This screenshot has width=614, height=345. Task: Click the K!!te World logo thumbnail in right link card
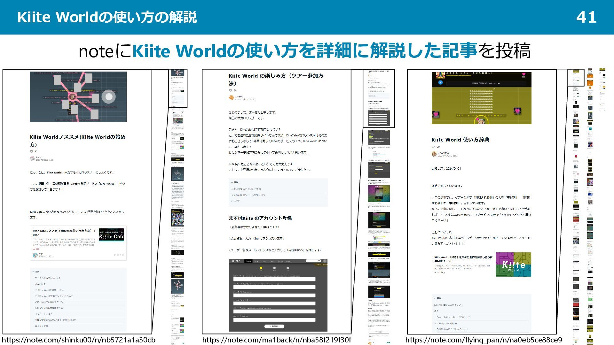click(514, 265)
